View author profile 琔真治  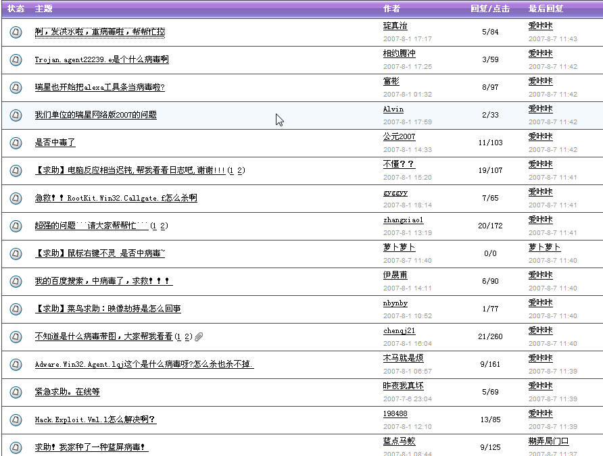click(395, 26)
